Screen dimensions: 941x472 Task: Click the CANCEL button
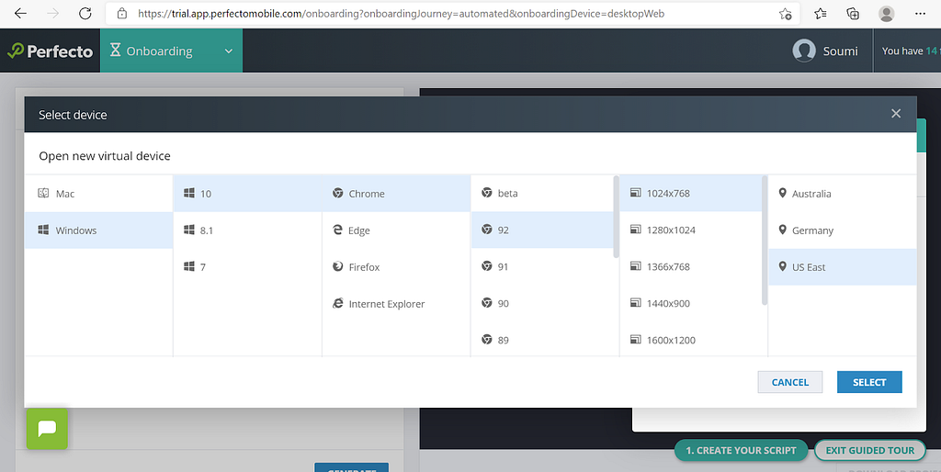tap(789, 382)
